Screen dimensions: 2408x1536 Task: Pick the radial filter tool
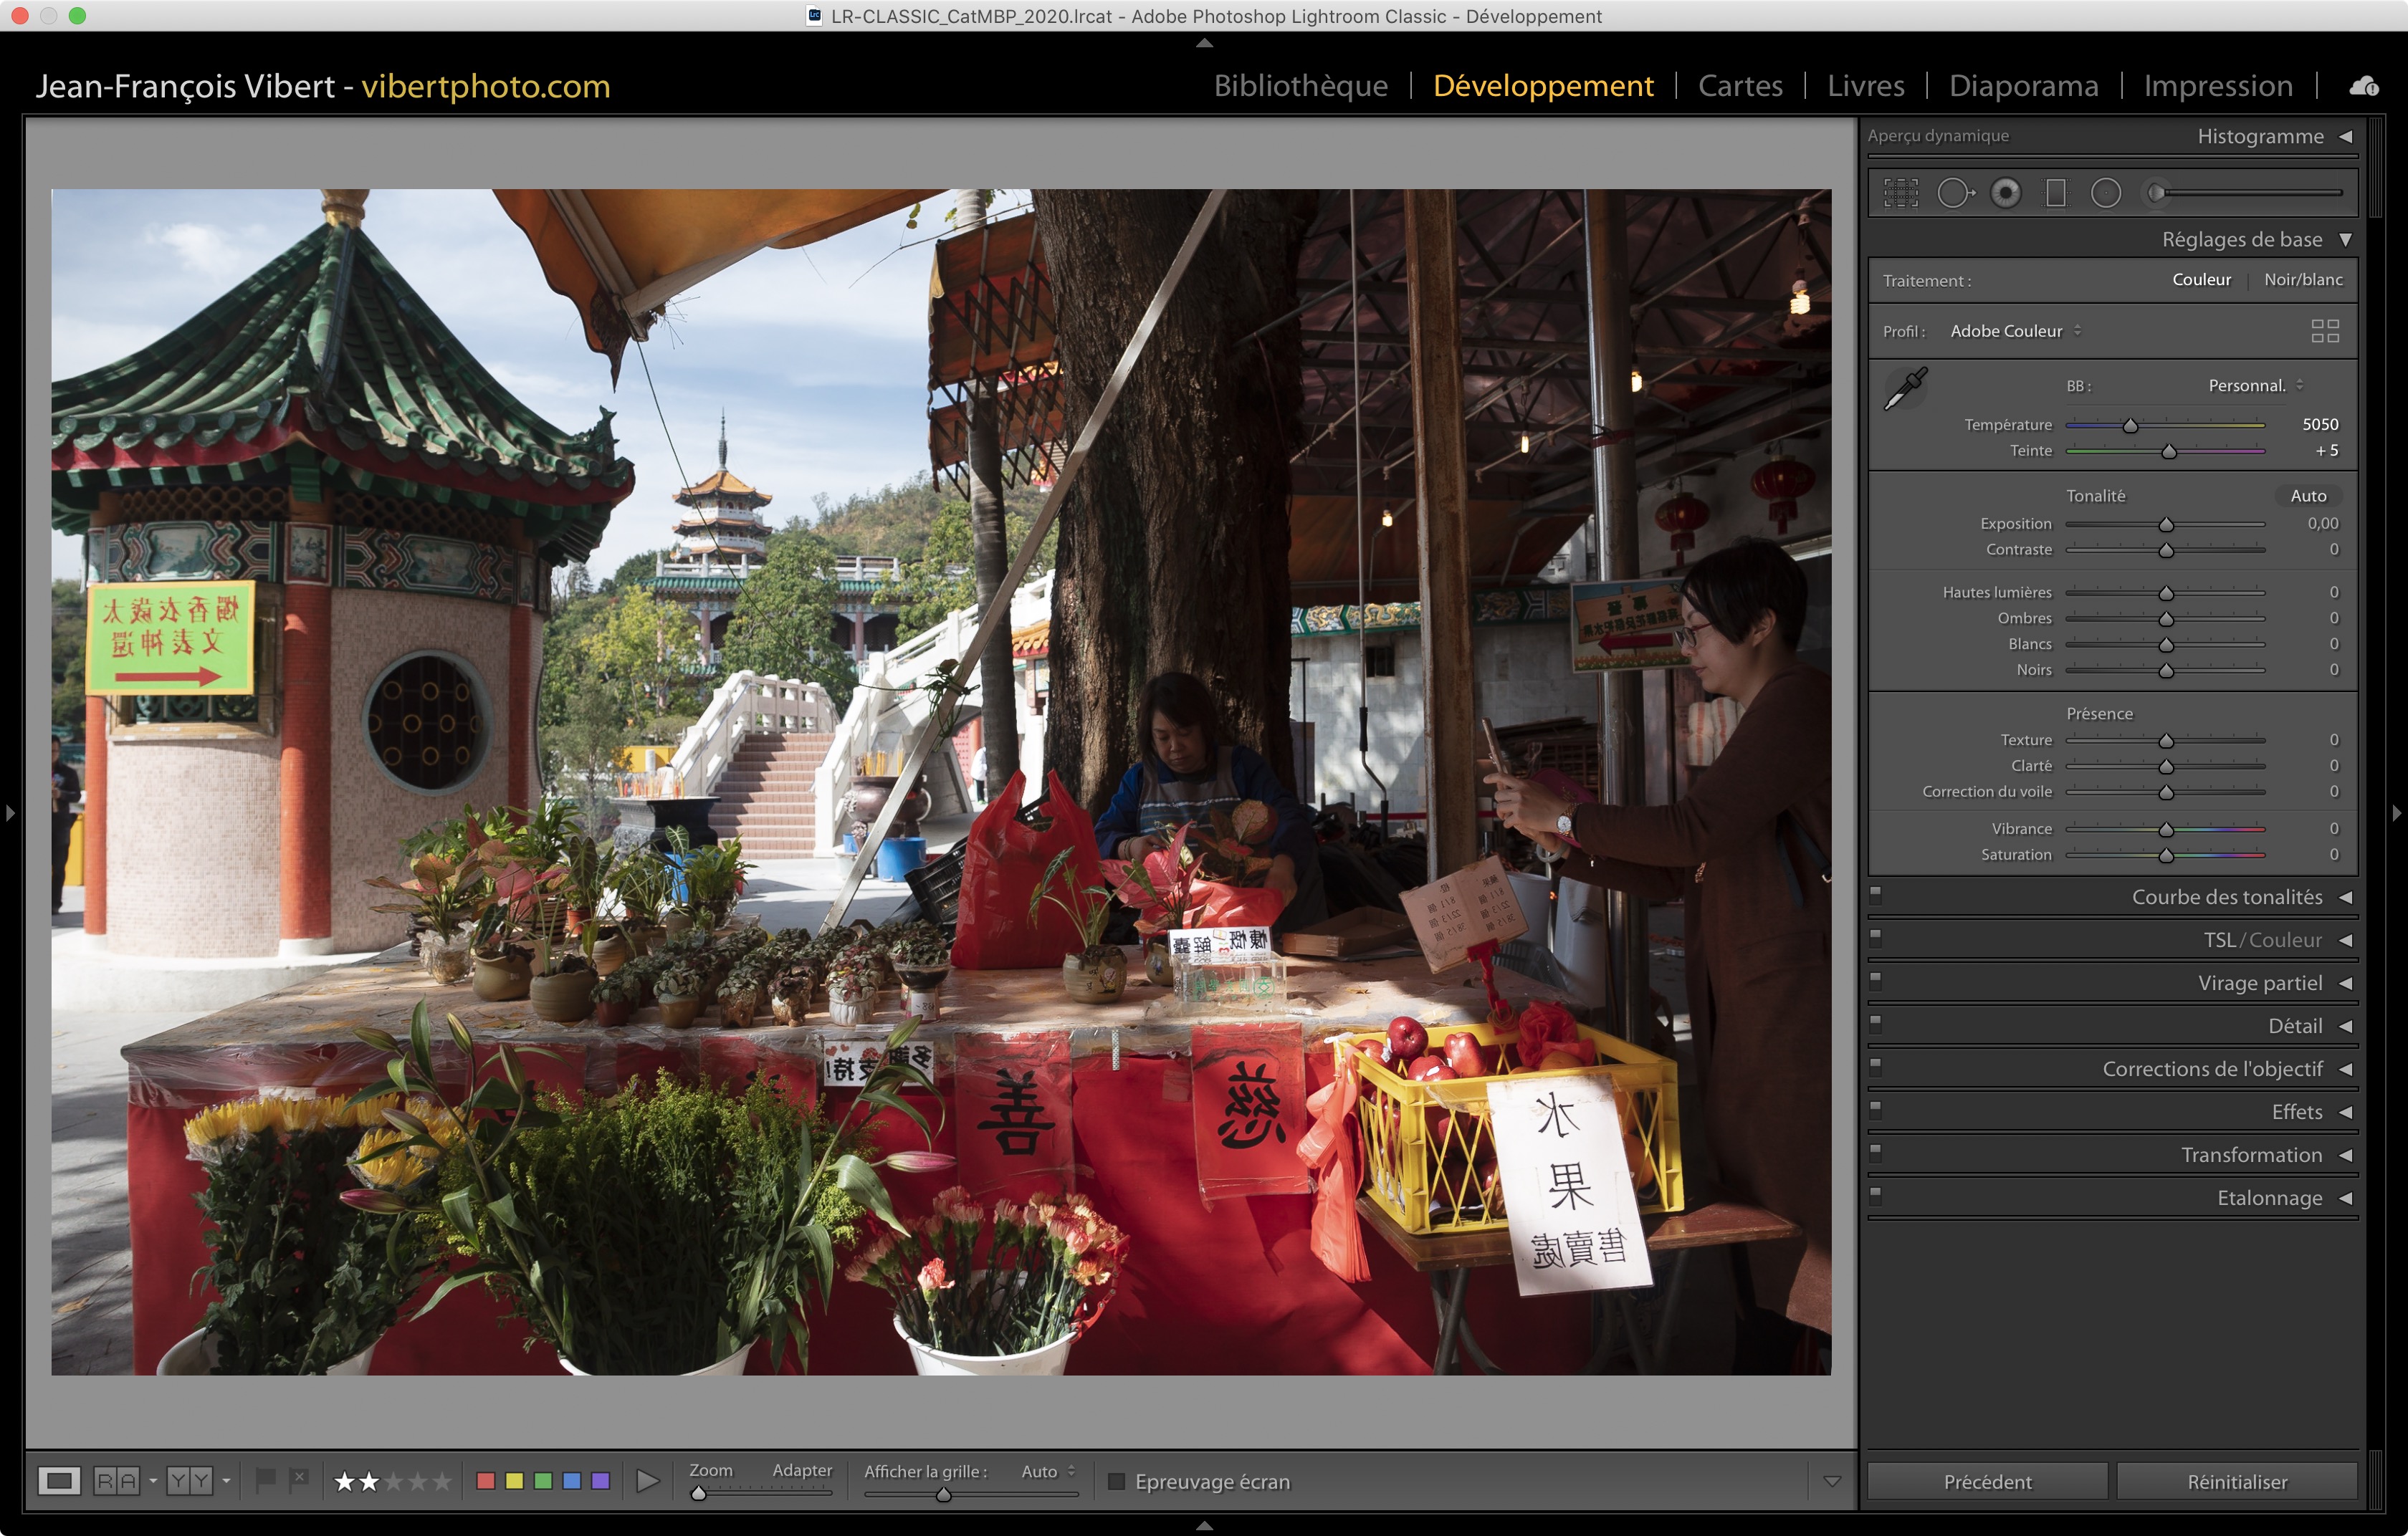point(2106,193)
